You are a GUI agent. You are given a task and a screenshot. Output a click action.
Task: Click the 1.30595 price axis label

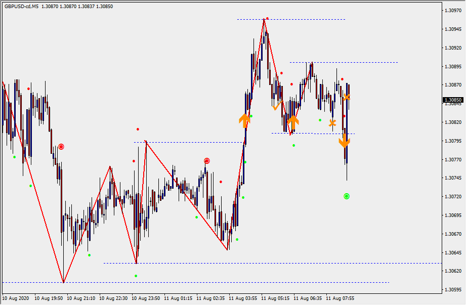(x=452, y=290)
